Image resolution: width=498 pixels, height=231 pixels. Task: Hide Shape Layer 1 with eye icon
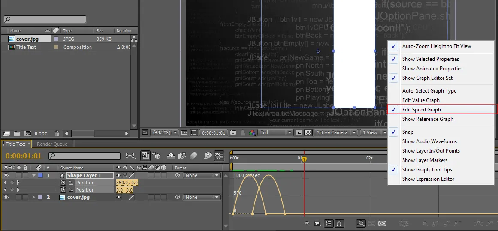point(6,175)
